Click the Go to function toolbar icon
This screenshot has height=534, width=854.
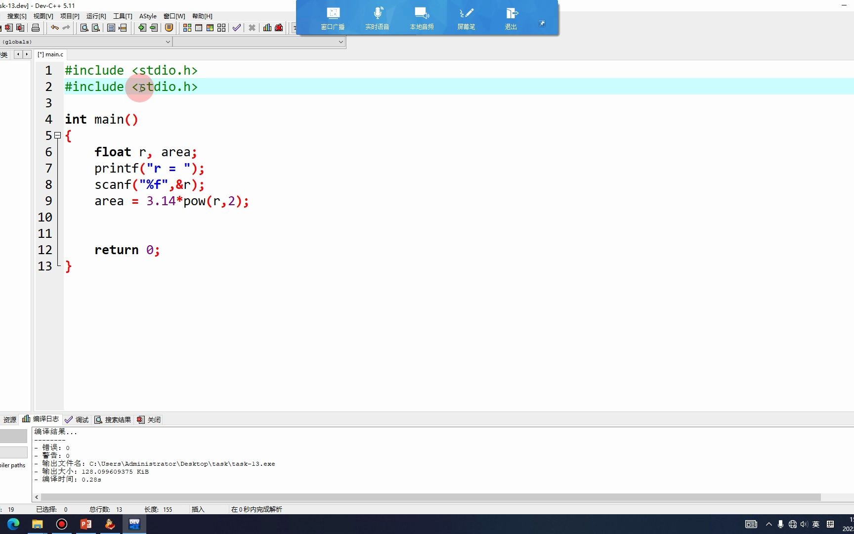[x=111, y=28]
